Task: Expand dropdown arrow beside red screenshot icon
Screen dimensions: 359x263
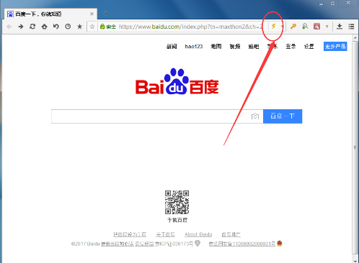Action: (327, 27)
